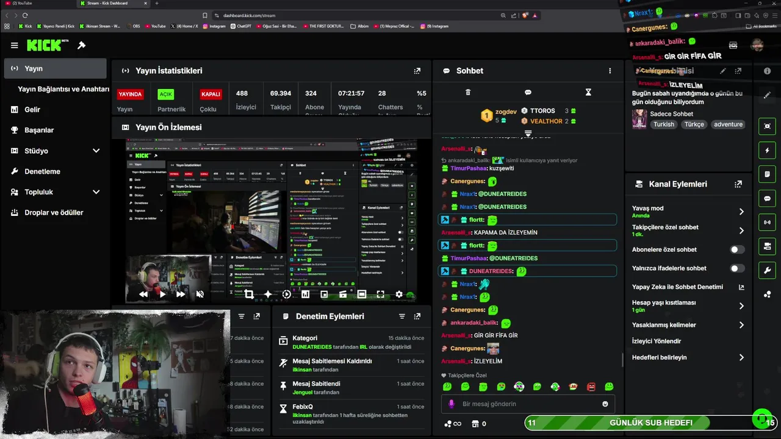Image resolution: width=781 pixels, height=439 pixels.
Task: Open emoji picker in message box
Action: coord(605,404)
